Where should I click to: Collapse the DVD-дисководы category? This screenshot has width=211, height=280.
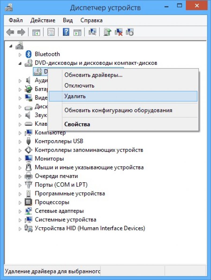coord(20,63)
